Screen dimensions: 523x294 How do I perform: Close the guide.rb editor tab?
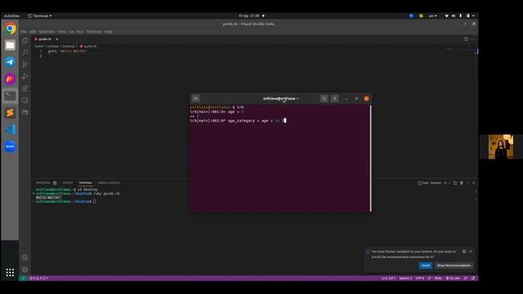pyautogui.click(x=56, y=39)
